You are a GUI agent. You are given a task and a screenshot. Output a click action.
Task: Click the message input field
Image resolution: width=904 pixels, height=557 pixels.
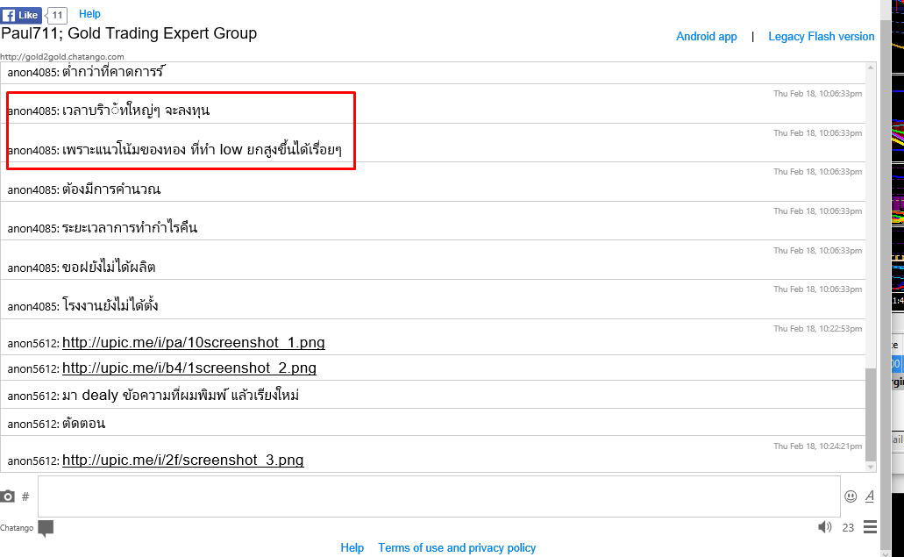tap(438, 496)
